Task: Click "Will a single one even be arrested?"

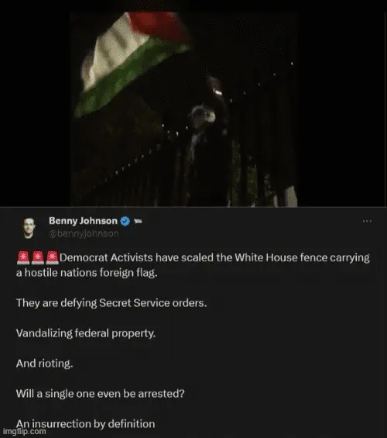Action: coord(100,394)
